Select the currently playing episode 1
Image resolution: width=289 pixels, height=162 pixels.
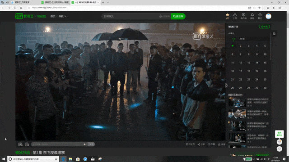click(233, 46)
